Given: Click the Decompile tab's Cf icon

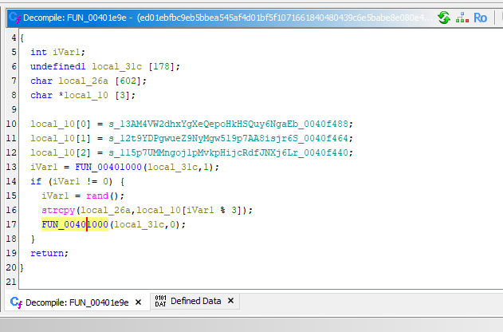Looking at the screenshot, I should (x=15, y=302).
